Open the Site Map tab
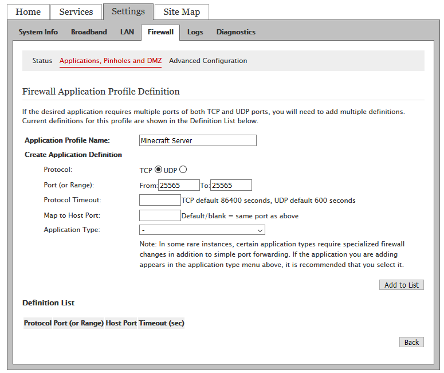This screenshot has width=444, height=373. [x=182, y=12]
